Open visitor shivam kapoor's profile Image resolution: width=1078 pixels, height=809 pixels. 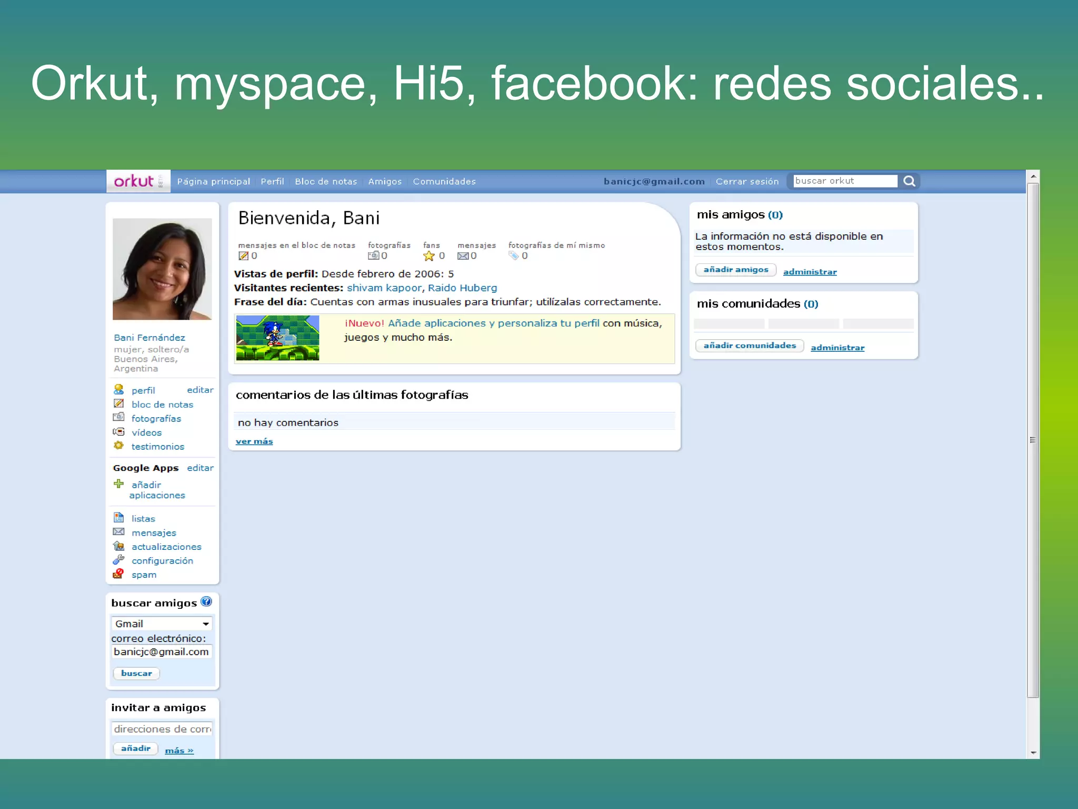click(384, 288)
